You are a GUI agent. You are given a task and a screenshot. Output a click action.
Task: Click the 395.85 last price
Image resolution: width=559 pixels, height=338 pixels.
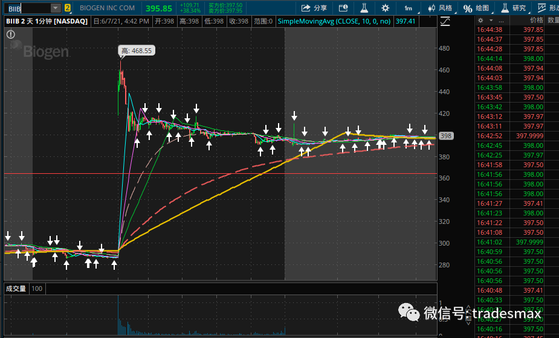(159, 8)
